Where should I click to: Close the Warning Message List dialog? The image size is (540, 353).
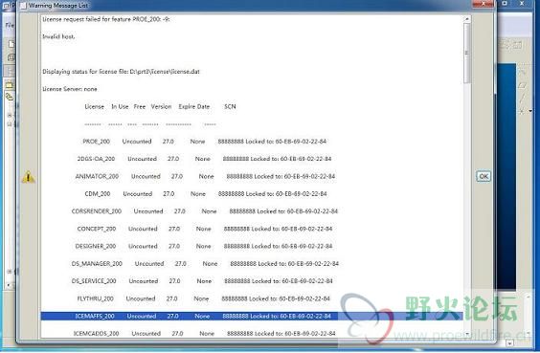(484, 4)
